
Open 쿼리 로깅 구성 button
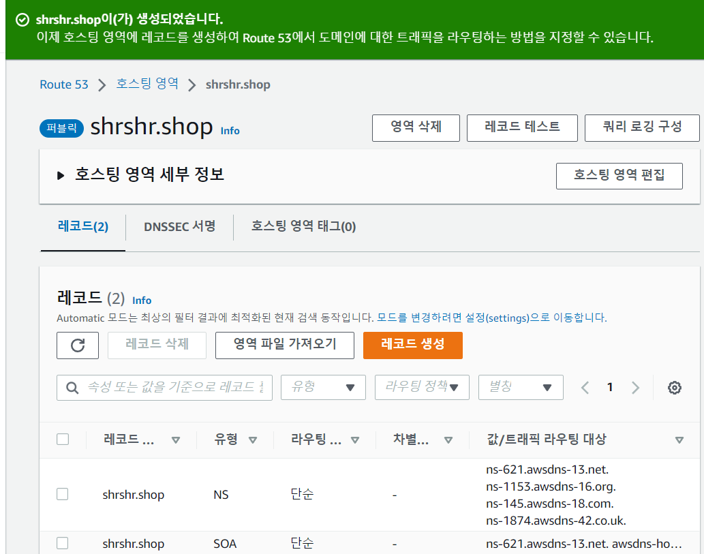[642, 128]
